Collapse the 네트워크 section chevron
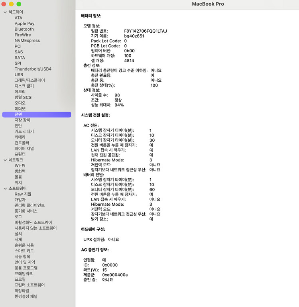Viewport: 299px width, 307px height. (5, 160)
